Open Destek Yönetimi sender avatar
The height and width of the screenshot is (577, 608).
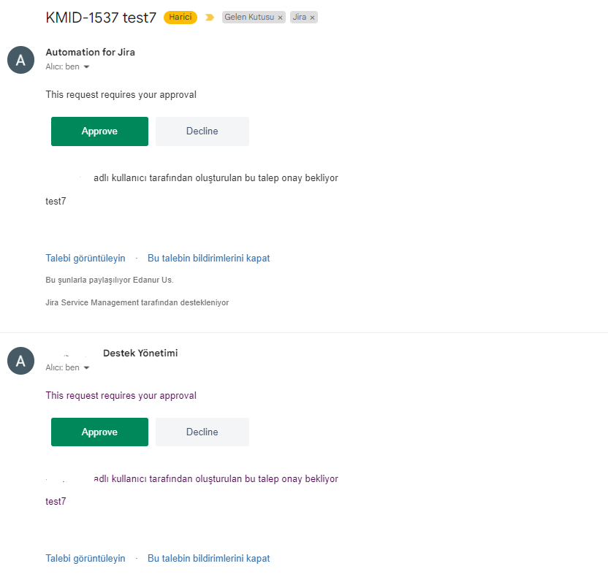pos(21,361)
